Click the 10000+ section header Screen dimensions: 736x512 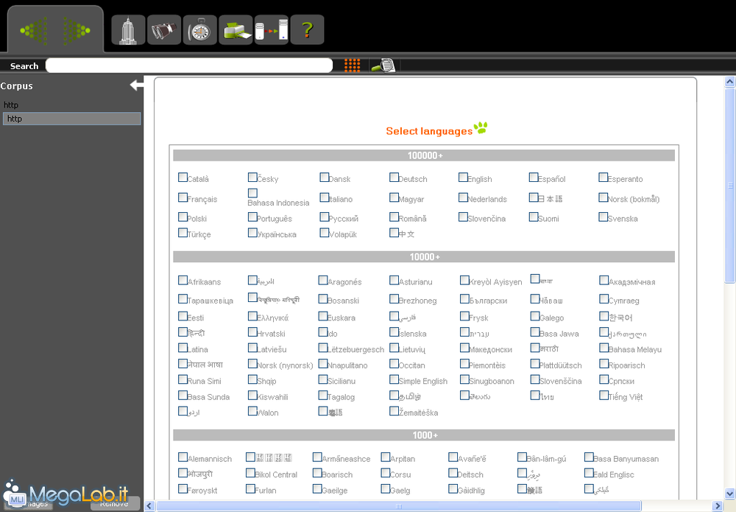click(424, 256)
